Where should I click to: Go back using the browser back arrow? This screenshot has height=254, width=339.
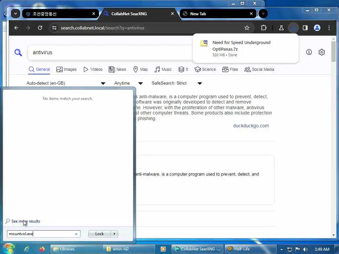16,28
